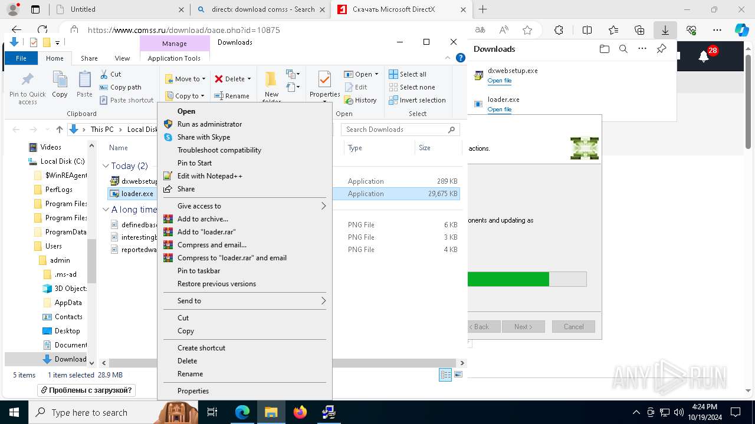Screen dimensions: 755x424
Task: Click Select all in ribbon
Action: pyautogui.click(x=408, y=74)
